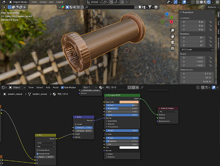Enable the Clamp Result checkbox in Mix node
This screenshot has height=166, width=220.
pos(38,150)
